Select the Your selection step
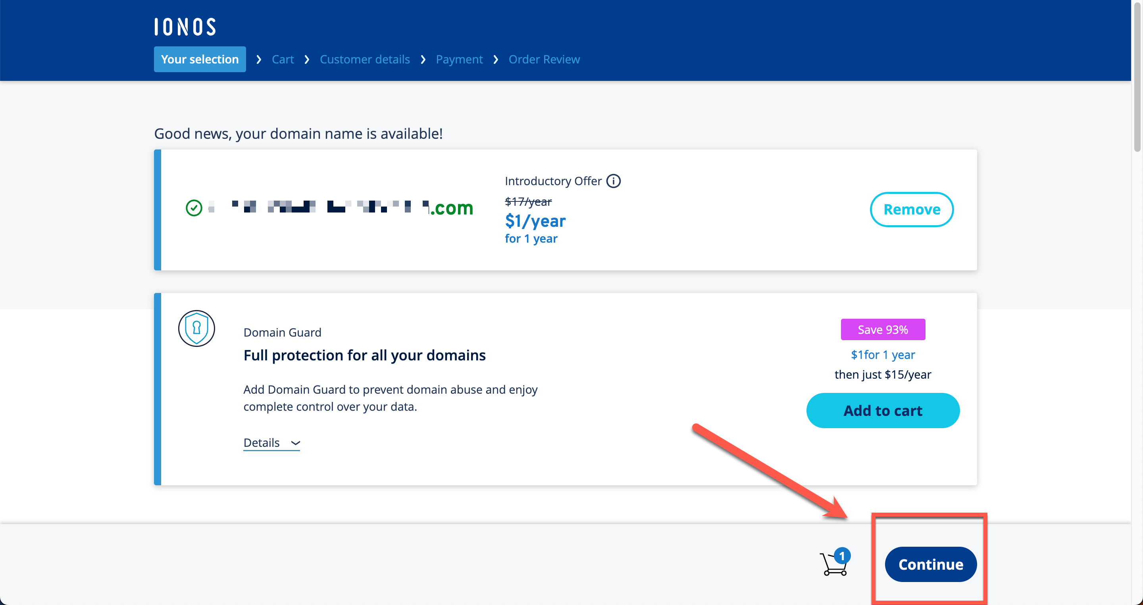Screen dimensions: 1143x605 pos(200,59)
